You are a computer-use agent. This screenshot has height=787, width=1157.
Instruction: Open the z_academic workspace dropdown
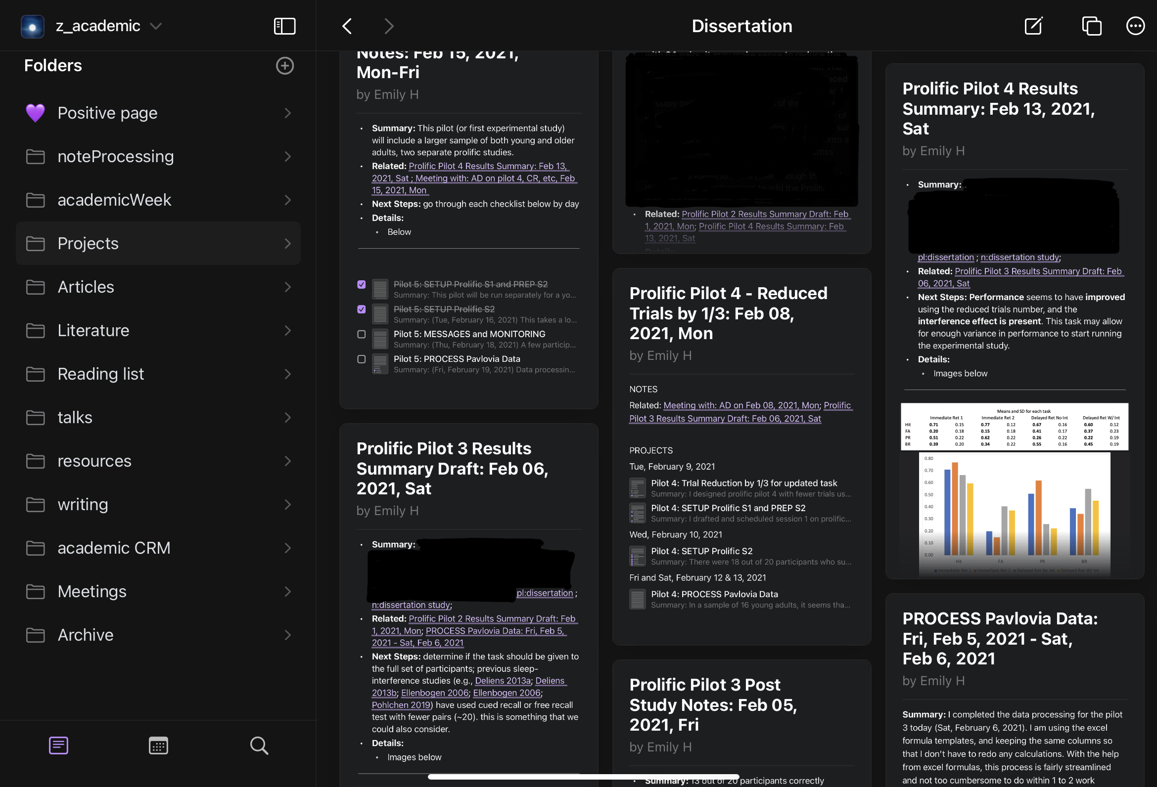(155, 26)
